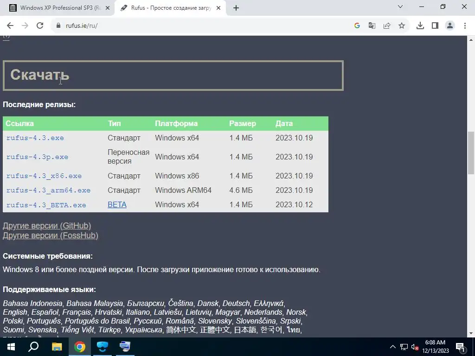Viewport: 475px width, 356px height.
Task: Click Поддерживаемые языки heading
Action: click(x=49, y=289)
